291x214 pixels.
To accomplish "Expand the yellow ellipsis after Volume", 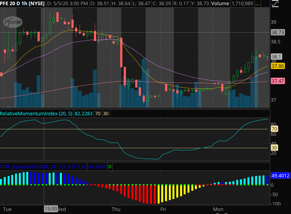I will coord(258,4).
